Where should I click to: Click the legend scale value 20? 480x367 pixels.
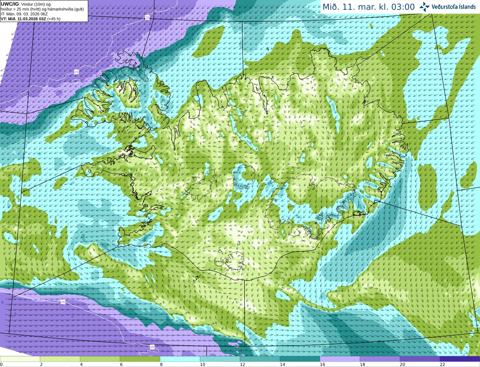[402, 364]
